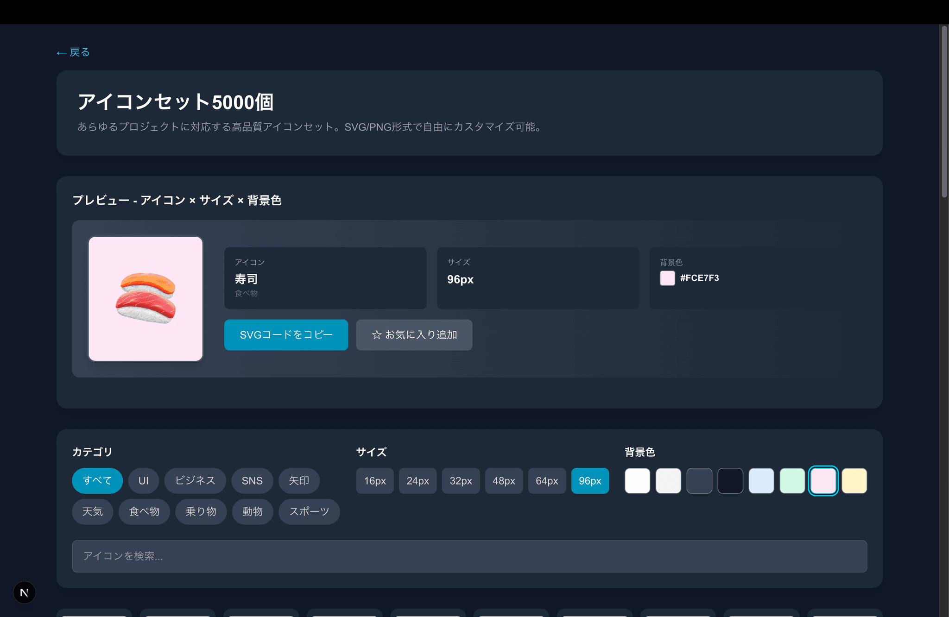The image size is (949, 617).
Task: Select the 動物 category filter
Action: [x=253, y=512]
